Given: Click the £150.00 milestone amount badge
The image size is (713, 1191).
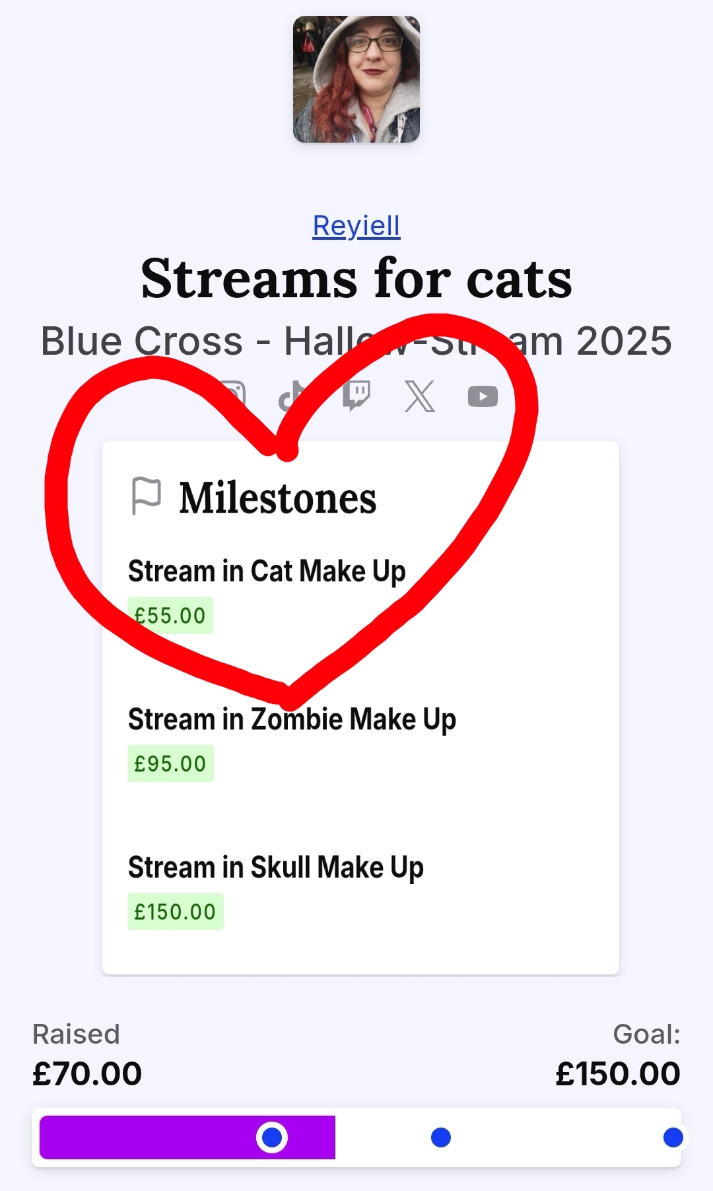Looking at the screenshot, I should (x=175, y=912).
